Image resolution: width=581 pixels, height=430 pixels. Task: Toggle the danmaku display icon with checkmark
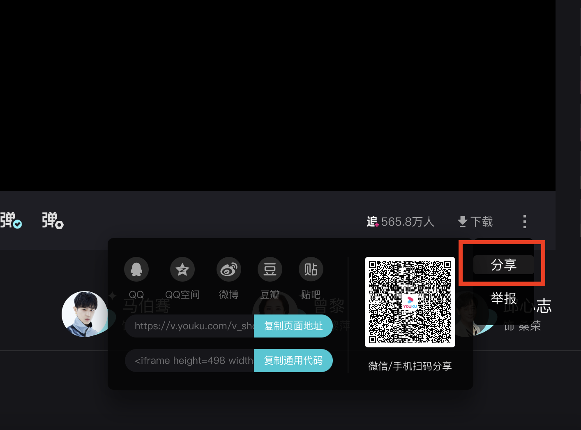click(11, 220)
